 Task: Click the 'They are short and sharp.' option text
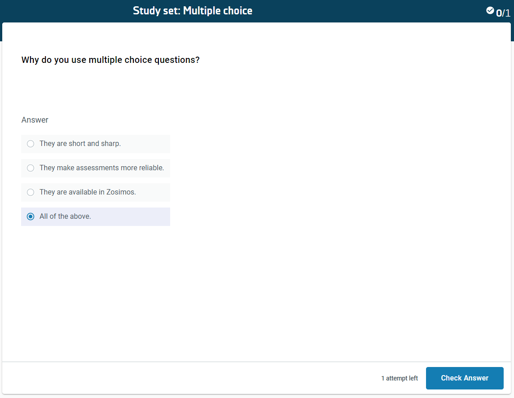[x=80, y=144]
